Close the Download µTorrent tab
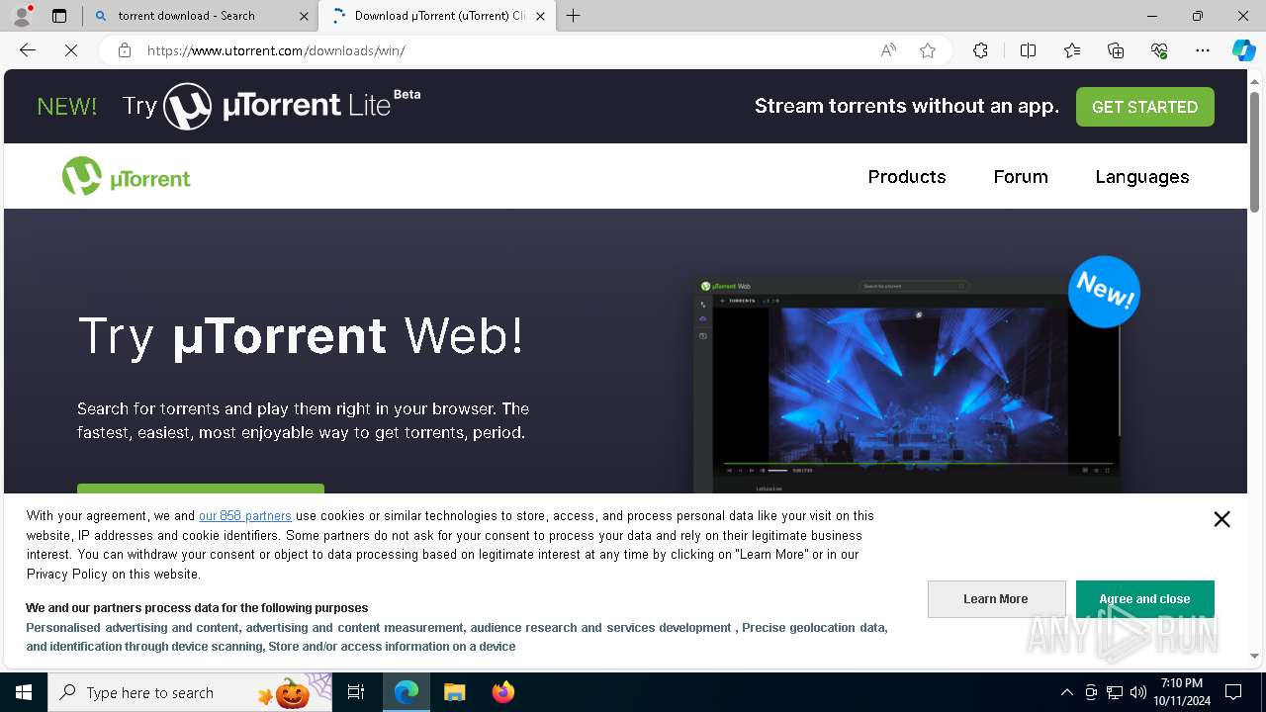 [540, 16]
